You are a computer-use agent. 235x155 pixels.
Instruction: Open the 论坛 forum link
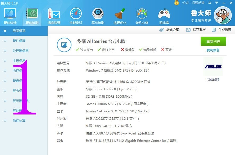[186, 3]
